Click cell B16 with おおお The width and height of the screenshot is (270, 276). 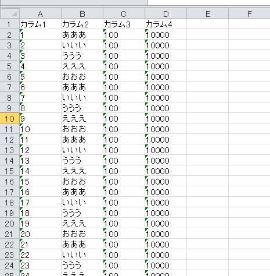[82, 181]
